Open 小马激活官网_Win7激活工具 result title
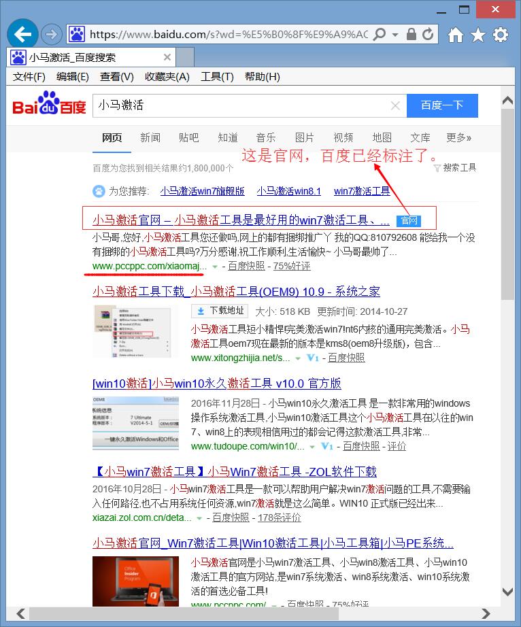521x627 pixels. pos(273,543)
